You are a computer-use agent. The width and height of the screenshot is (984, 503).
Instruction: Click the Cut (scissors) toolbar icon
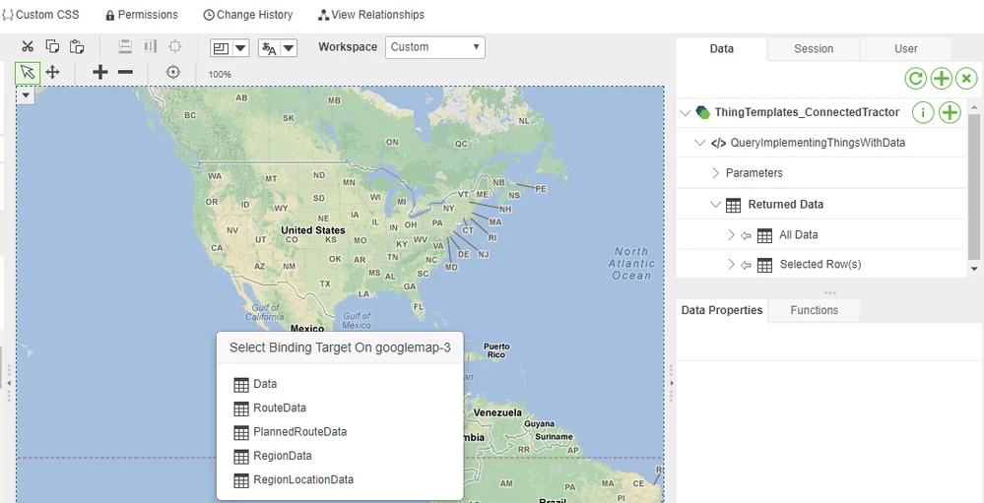pyautogui.click(x=27, y=46)
